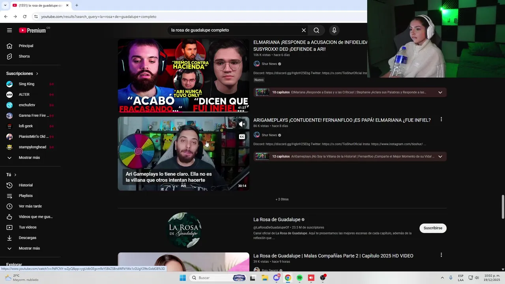Viewport: 505px width, 284px height.
Task: Click Shur News avatar under ARIGAMEPLAYS video
Action: [x=256, y=135]
